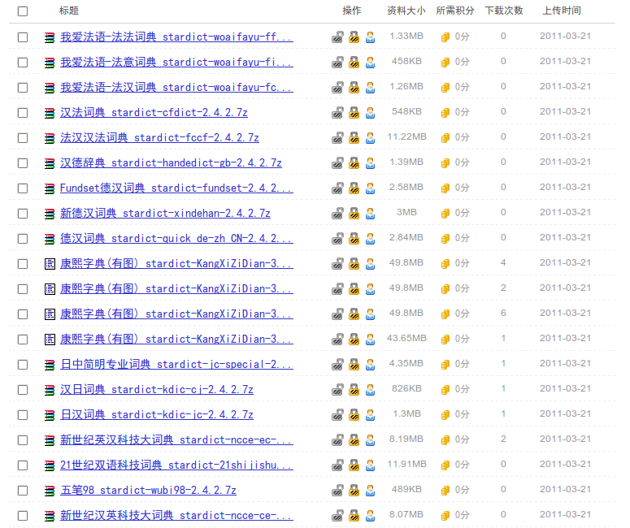Click gray unlock icon in 汉法词典 row
Viewport: 630px width, 528px height.
tap(337, 113)
